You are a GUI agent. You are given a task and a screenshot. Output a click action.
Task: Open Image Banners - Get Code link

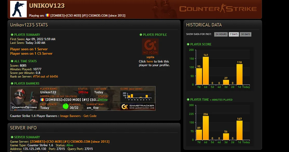(x=78, y=116)
